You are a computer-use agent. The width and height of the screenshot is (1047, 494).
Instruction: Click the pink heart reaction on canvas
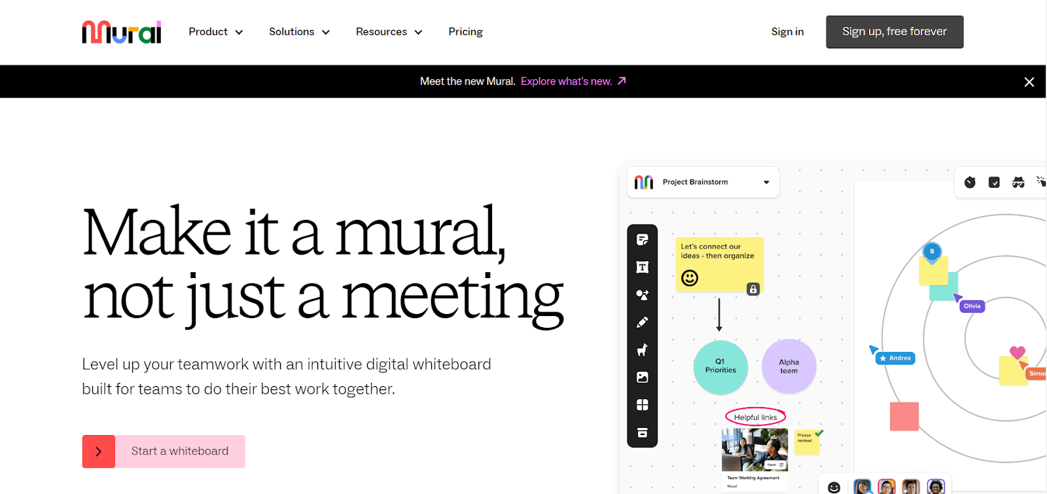coord(1018,353)
